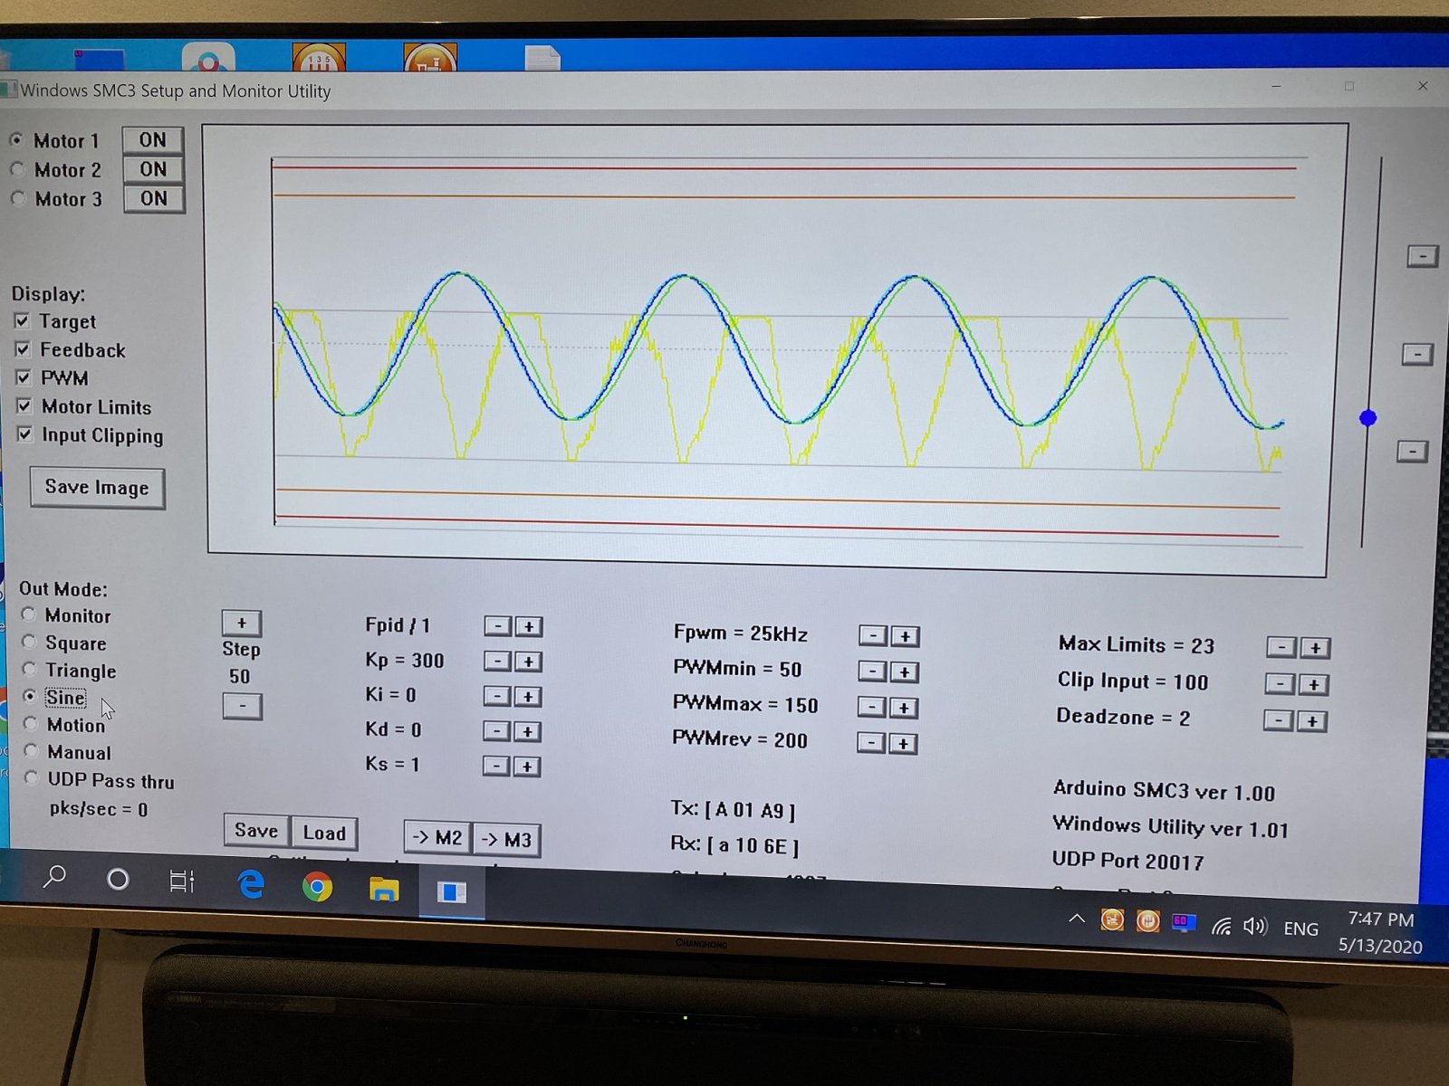
Task: Decrease Clip Input value
Action: tap(1280, 684)
